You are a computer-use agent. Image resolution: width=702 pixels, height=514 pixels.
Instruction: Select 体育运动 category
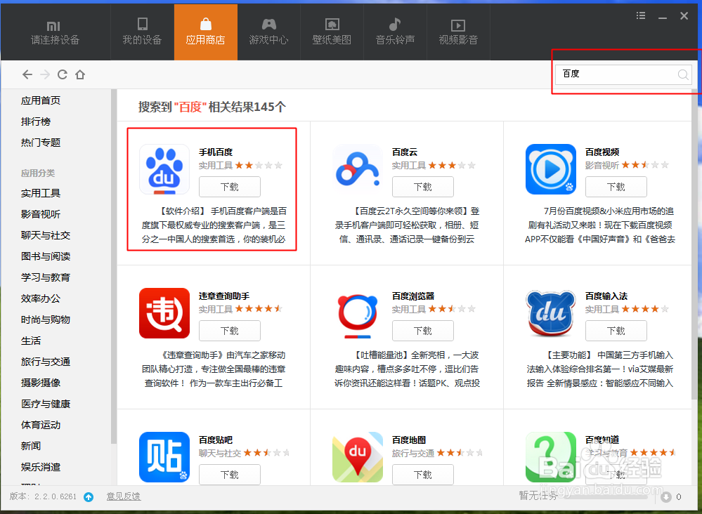pos(41,425)
